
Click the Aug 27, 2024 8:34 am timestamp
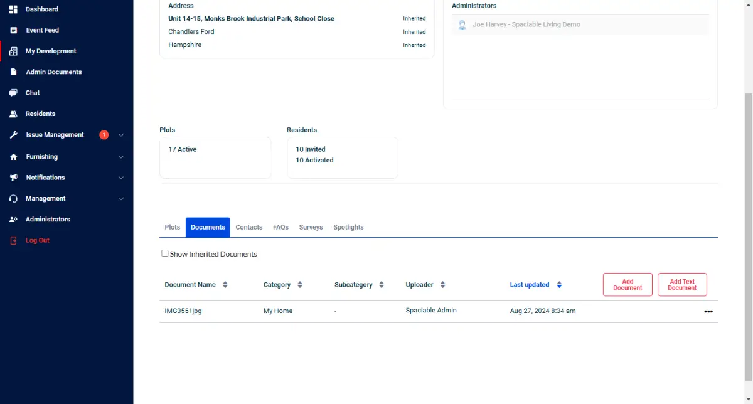[x=543, y=311]
